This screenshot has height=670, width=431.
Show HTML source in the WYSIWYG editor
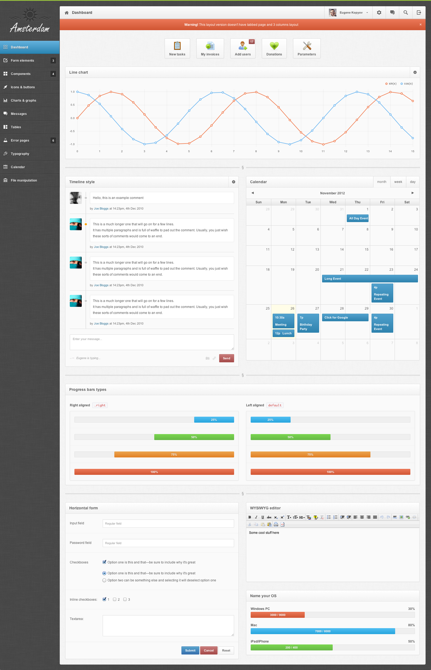[x=282, y=524]
